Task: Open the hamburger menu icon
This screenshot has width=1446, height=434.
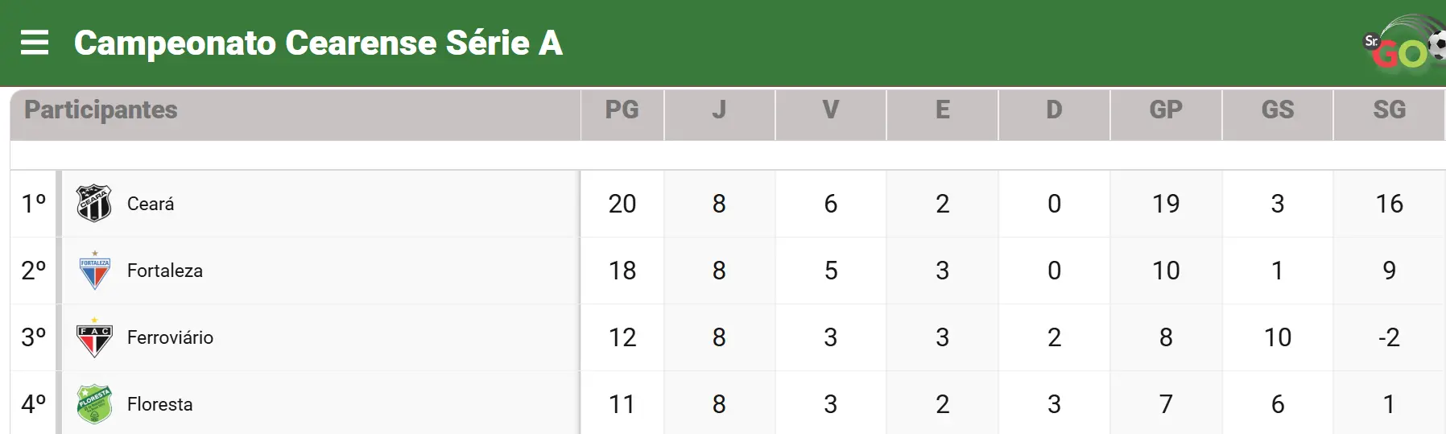Action: point(35,43)
